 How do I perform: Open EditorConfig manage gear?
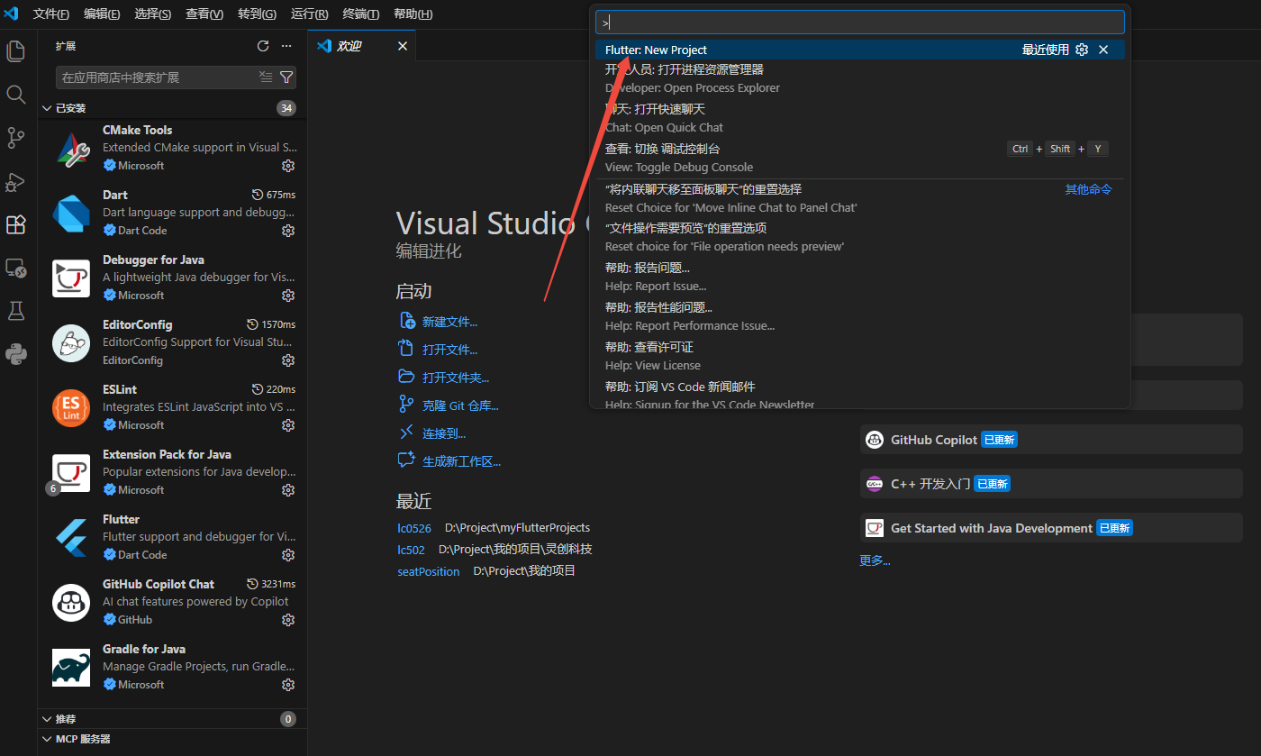point(288,360)
